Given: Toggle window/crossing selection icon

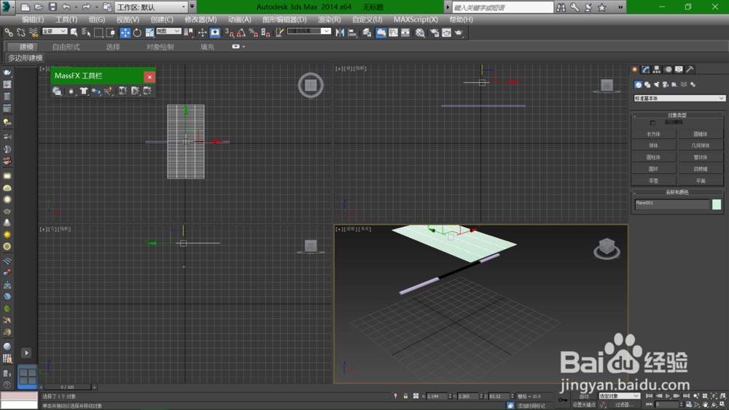Looking at the screenshot, I should pos(110,32).
